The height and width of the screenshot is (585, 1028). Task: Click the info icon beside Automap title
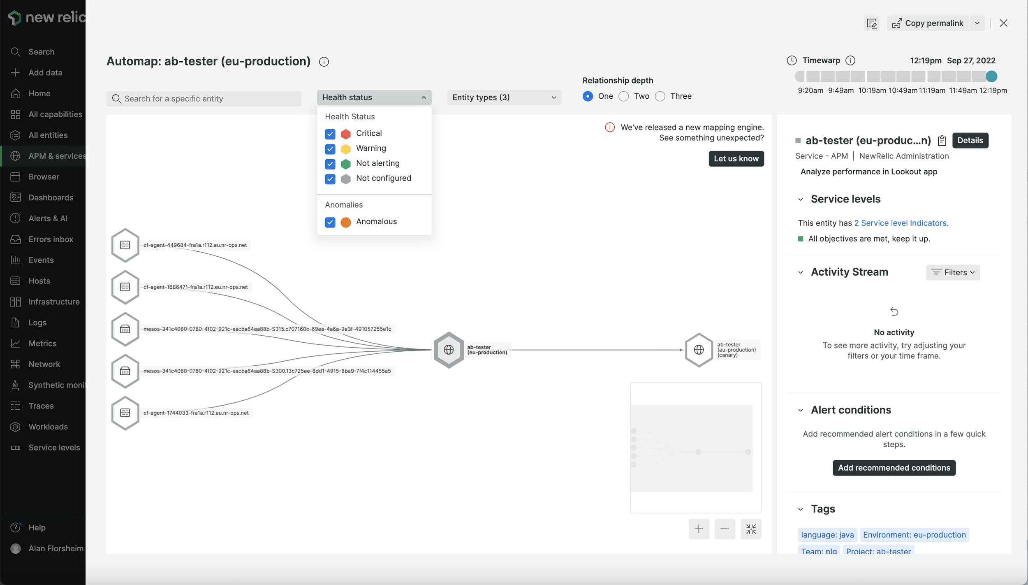[x=324, y=62]
